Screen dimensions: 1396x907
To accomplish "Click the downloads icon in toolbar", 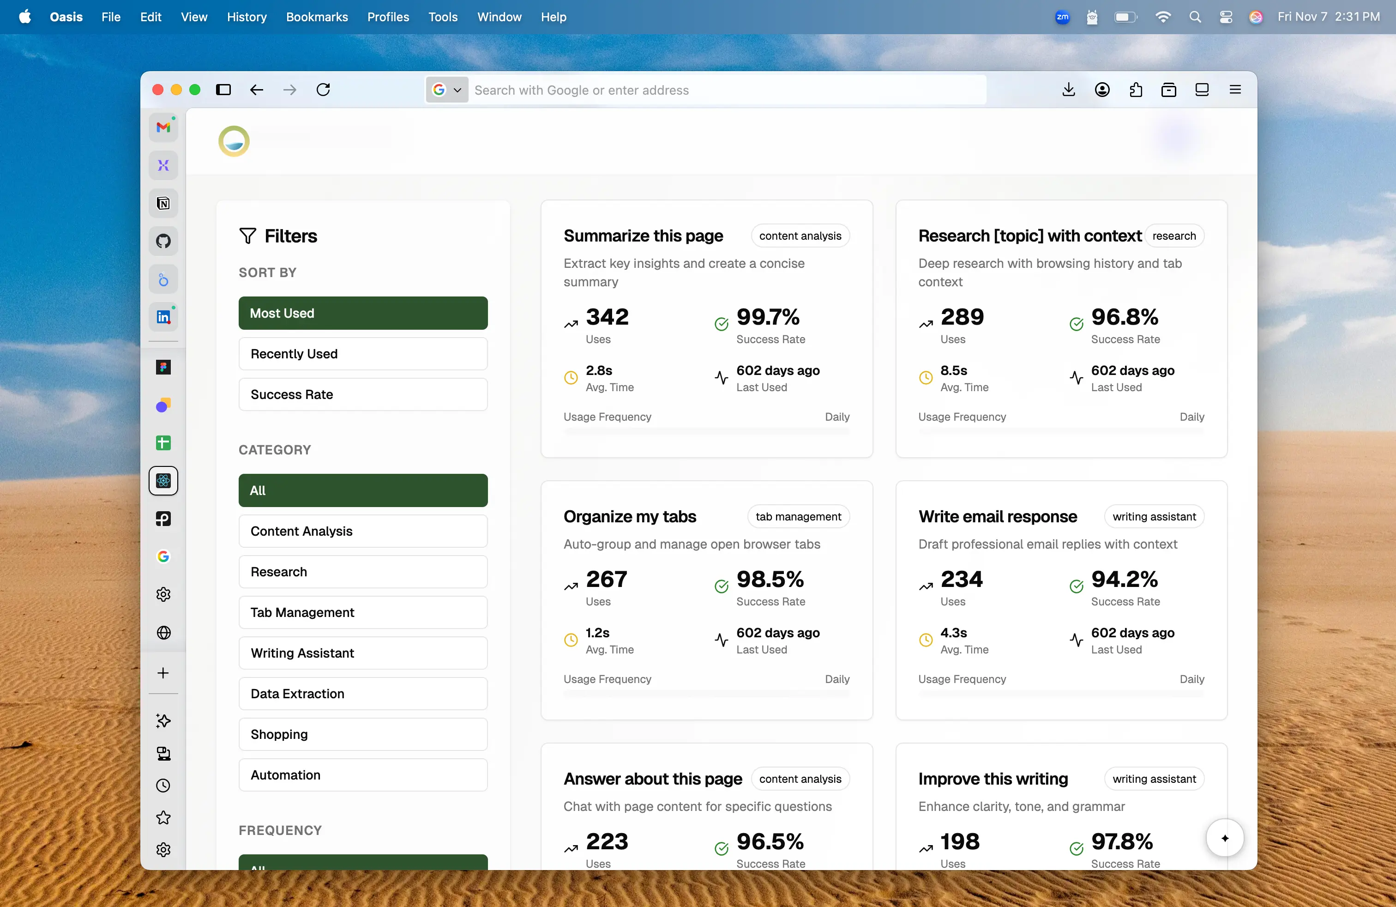I will coord(1068,90).
